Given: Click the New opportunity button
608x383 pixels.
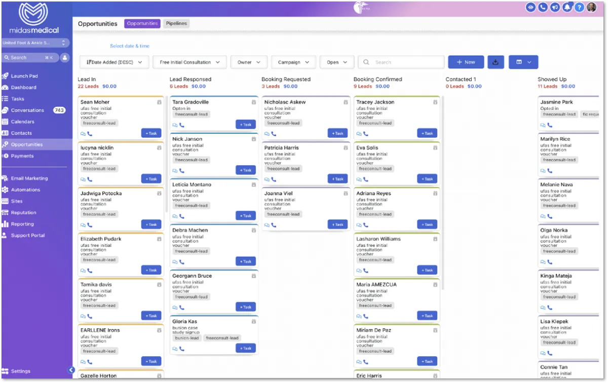Looking at the screenshot, I should tap(466, 62).
